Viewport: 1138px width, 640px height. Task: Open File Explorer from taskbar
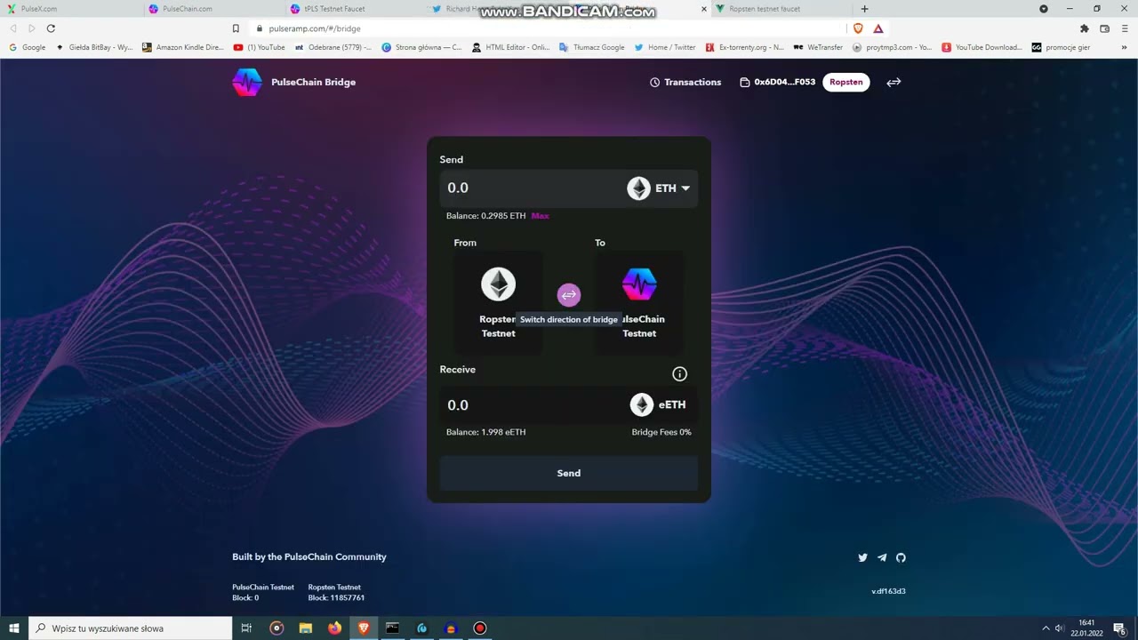point(306,628)
